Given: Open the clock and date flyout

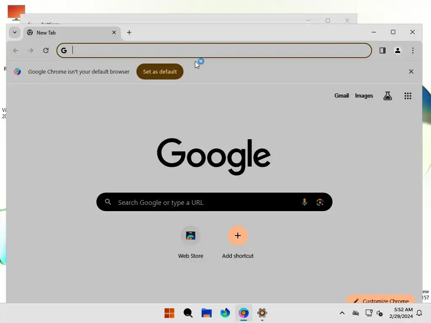Looking at the screenshot, I should click(401, 313).
